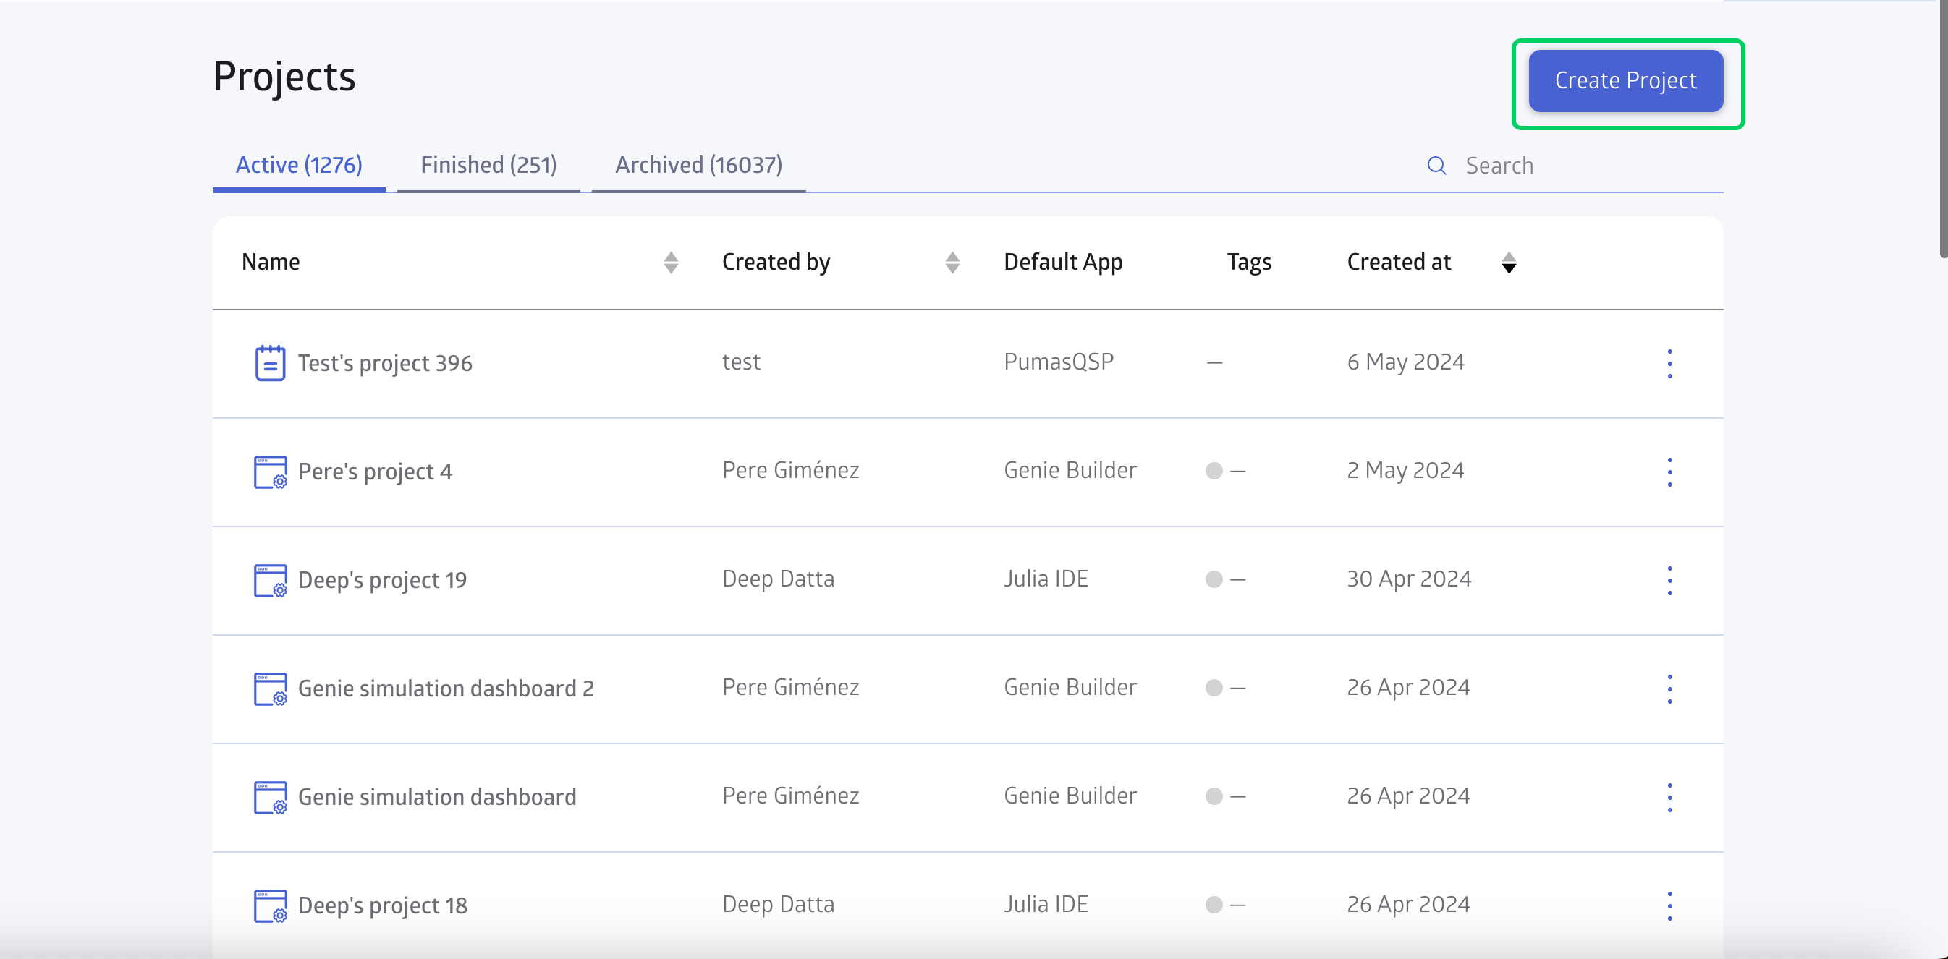The height and width of the screenshot is (959, 1948).
Task: Open Deep's project 18
Action: pyautogui.click(x=383, y=905)
